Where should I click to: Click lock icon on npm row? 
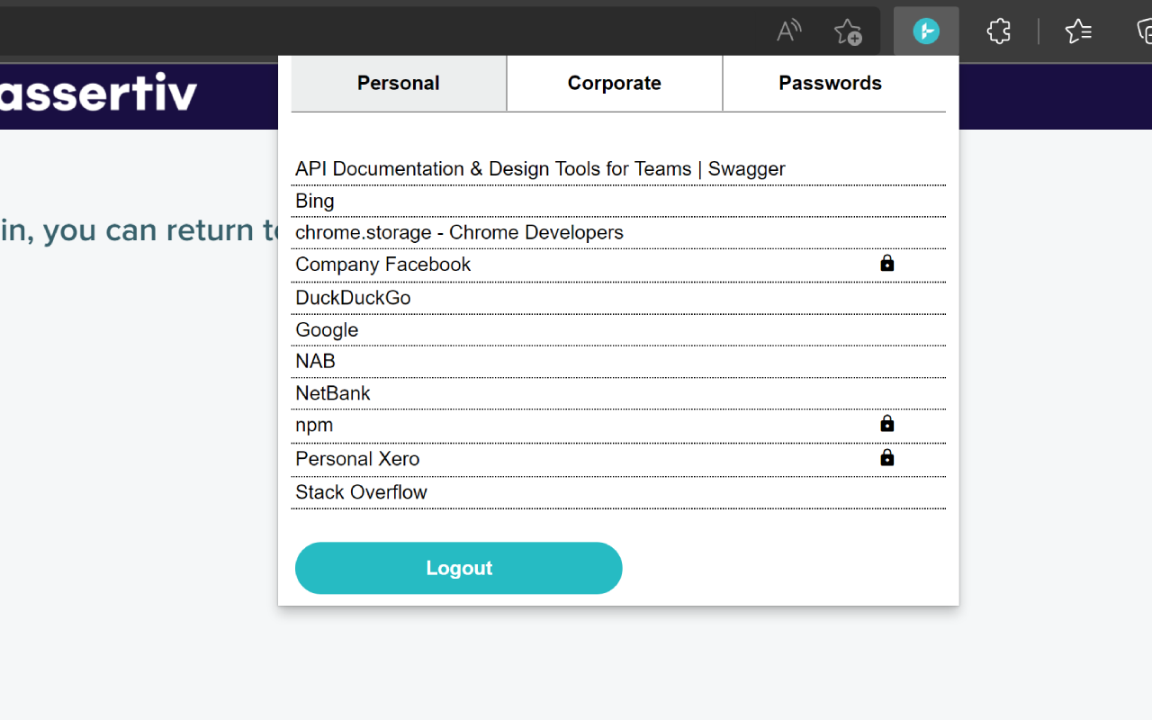tap(887, 423)
